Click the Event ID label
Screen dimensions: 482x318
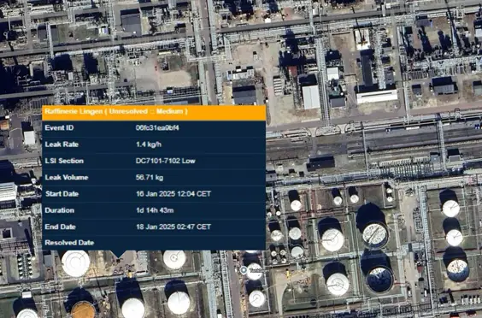(x=59, y=127)
